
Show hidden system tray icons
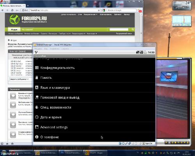(x=138, y=152)
